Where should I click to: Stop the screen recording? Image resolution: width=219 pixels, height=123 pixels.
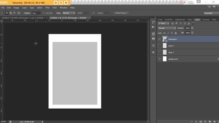tap(66, 3)
